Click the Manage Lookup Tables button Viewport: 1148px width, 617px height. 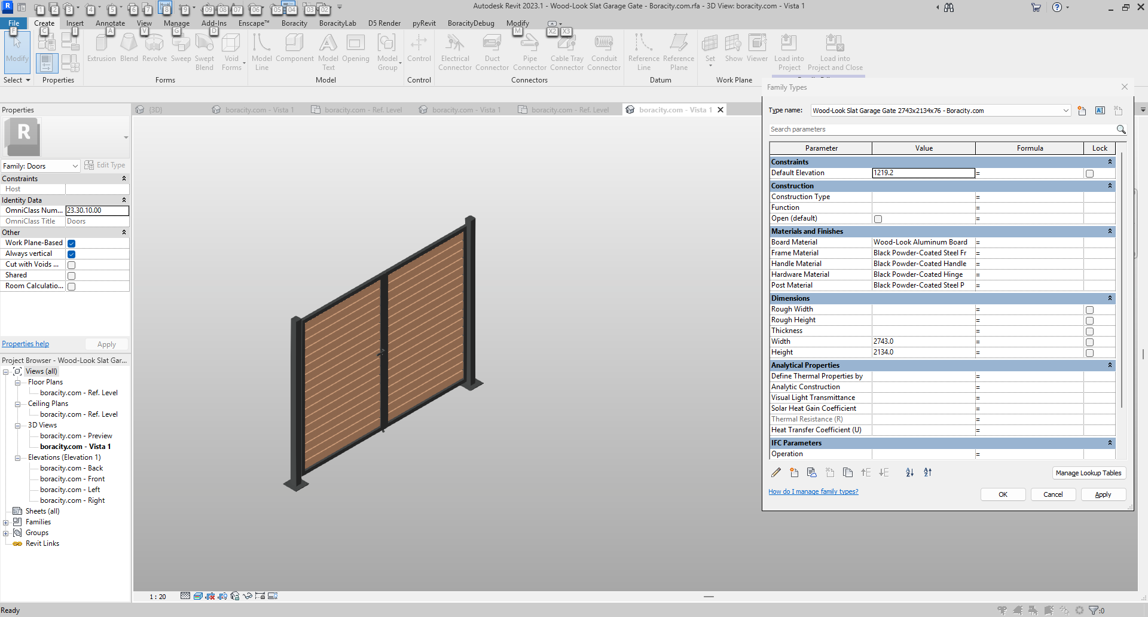tap(1088, 473)
